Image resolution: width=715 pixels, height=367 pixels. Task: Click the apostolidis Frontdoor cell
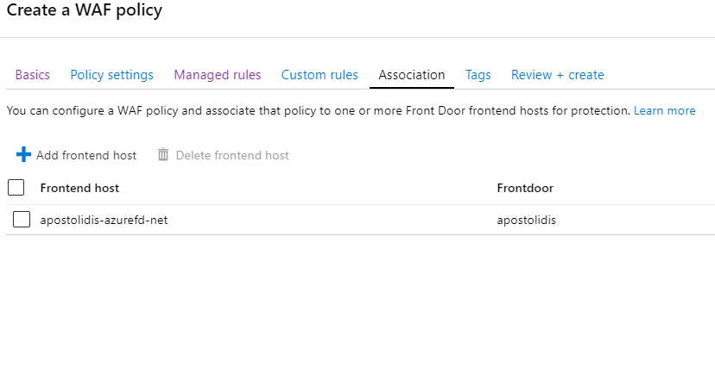526,220
